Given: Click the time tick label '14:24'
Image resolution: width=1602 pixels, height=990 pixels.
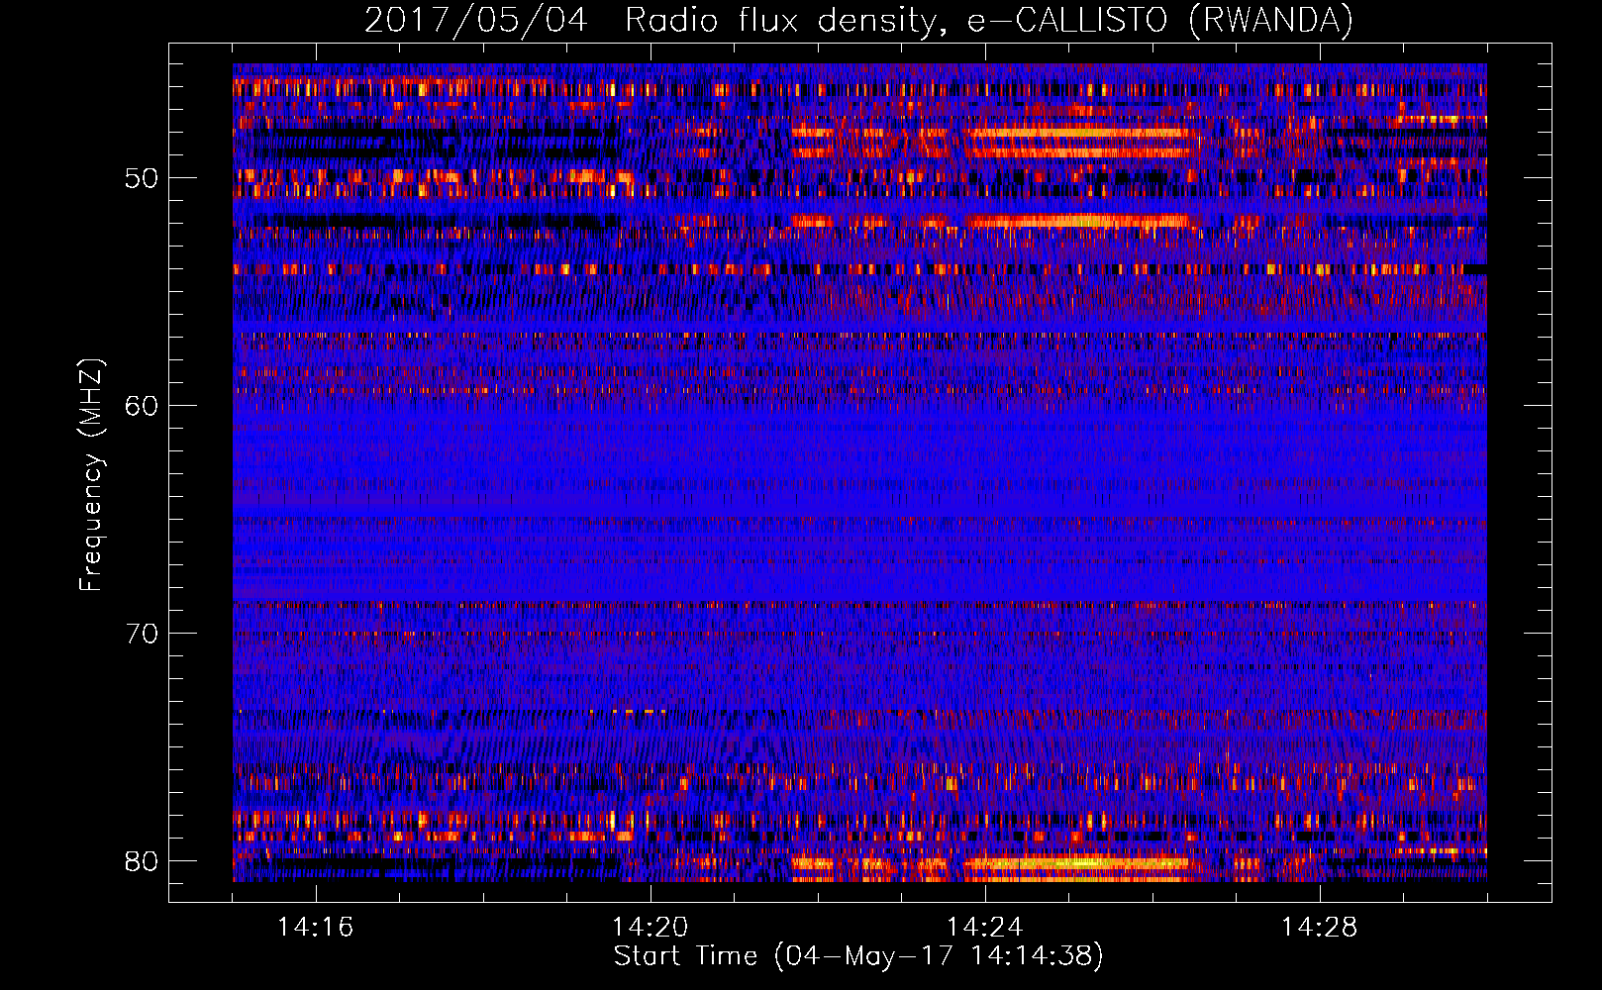Looking at the screenshot, I should click(x=985, y=928).
